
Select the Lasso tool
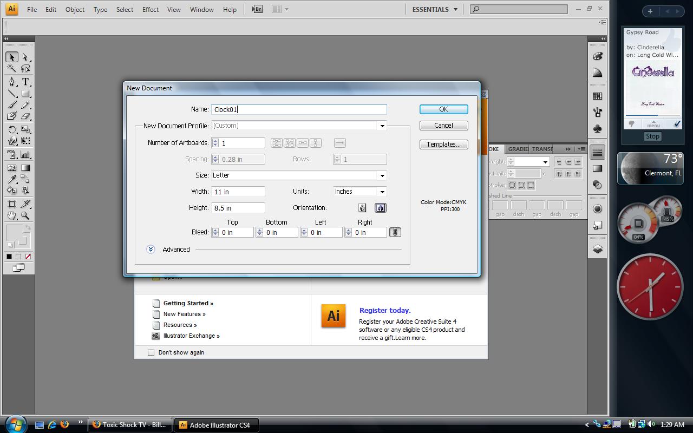tap(25, 68)
